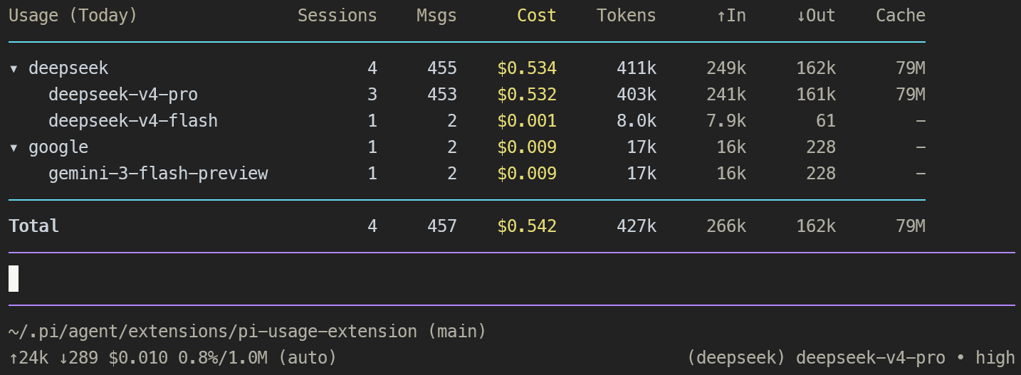Viewport: 1021px width, 375px height.
Task: Click the 16k input in google row
Action: click(x=731, y=147)
